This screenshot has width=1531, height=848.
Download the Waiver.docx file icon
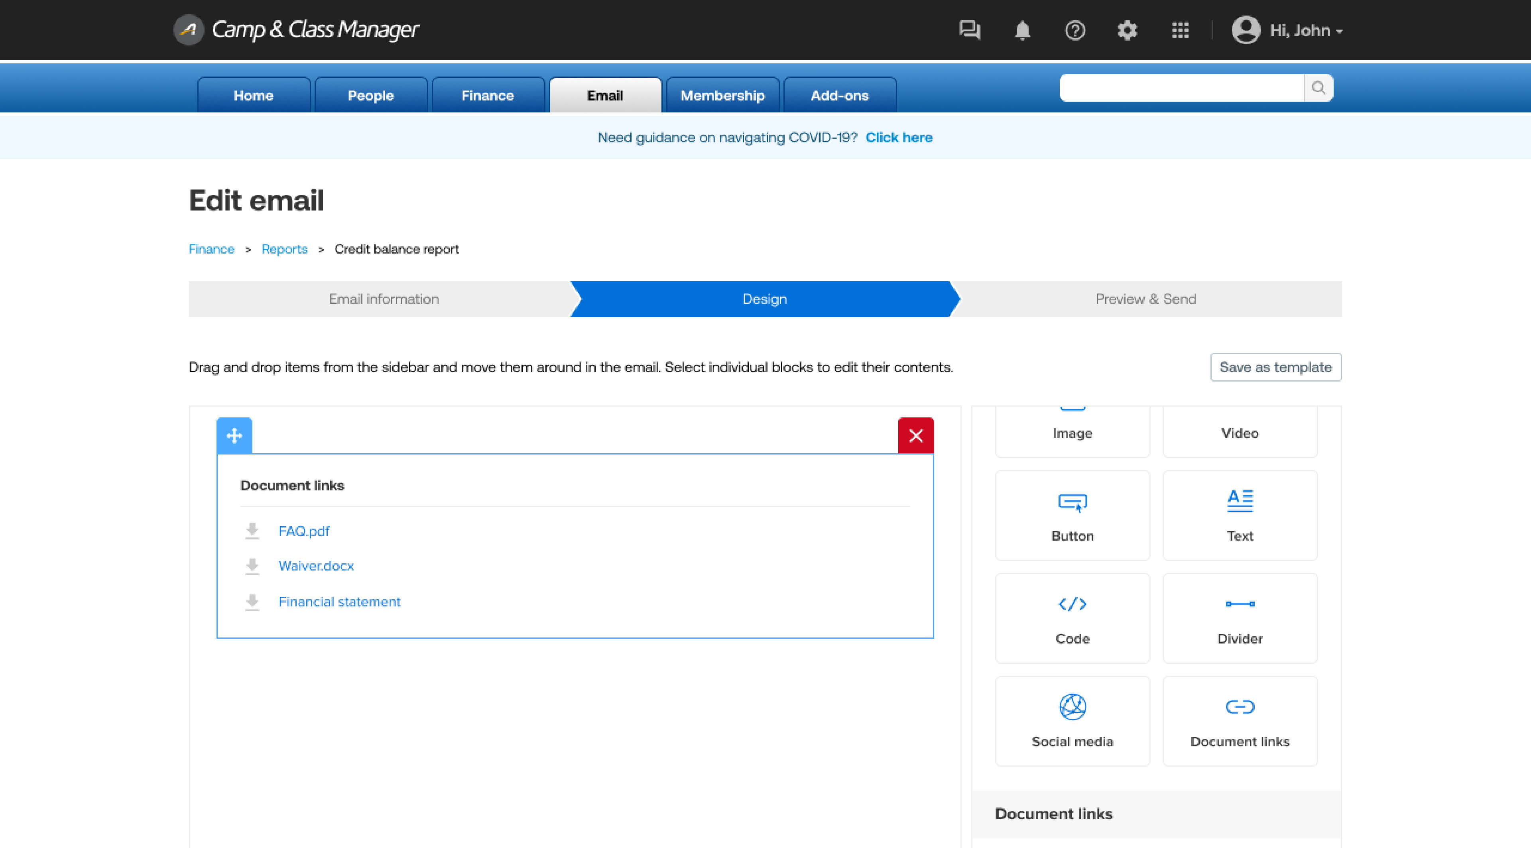pos(252,566)
